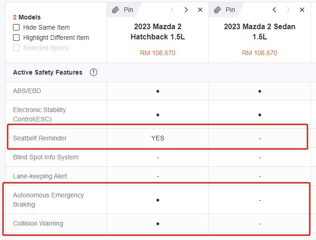Click Sedan dot in ABS/EBD row
The height and width of the screenshot is (240, 316).
[260, 91]
